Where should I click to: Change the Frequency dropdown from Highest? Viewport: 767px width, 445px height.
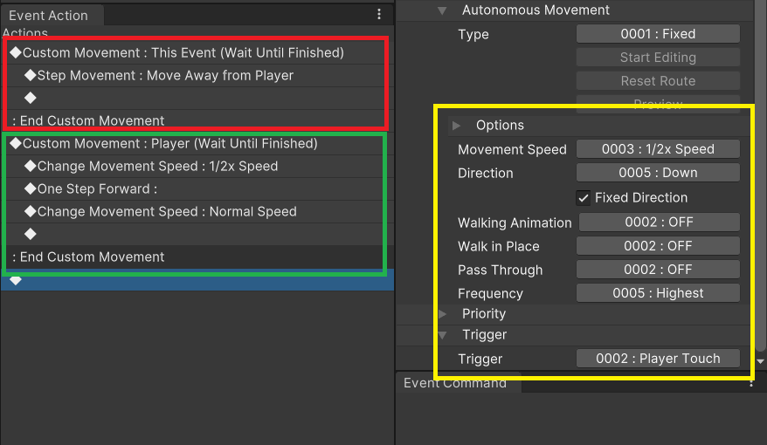click(658, 293)
